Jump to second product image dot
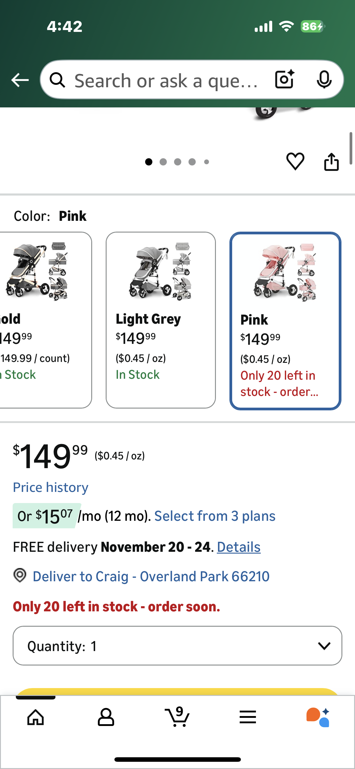The image size is (355, 769). coord(163,162)
